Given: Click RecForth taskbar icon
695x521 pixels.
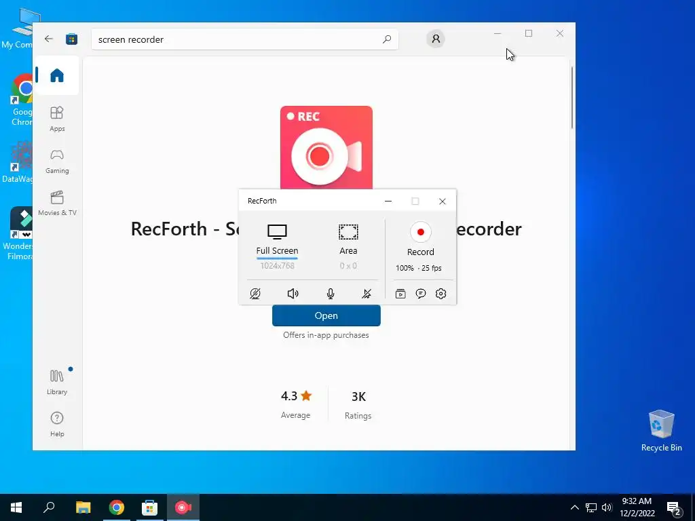Looking at the screenshot, I should pyautogui.click(x=183, y=507).
